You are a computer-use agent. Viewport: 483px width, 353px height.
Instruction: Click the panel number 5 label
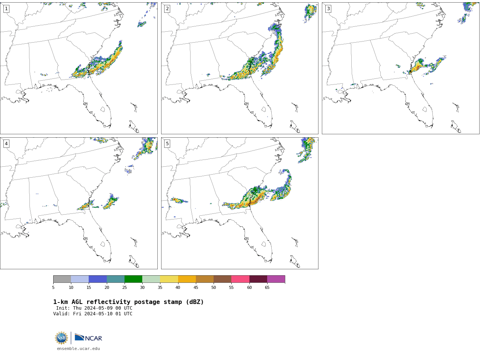pos(167,144)
